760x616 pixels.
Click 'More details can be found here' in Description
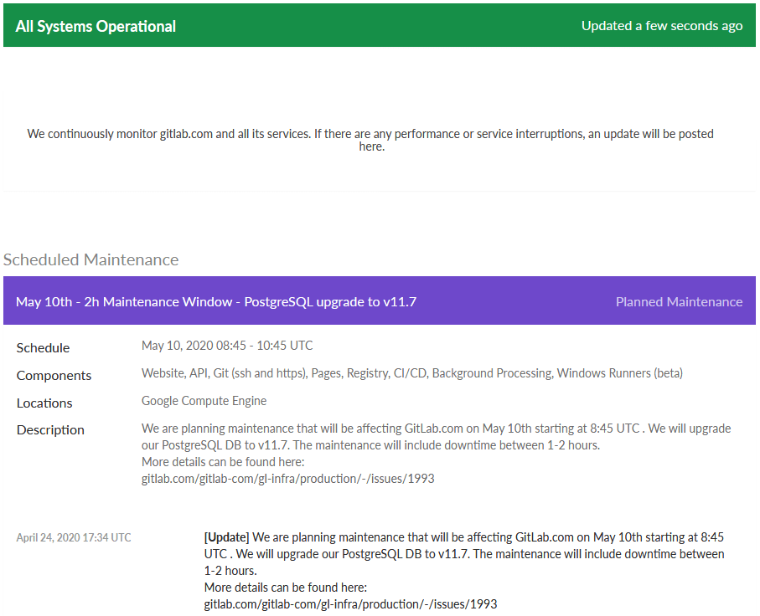coord(222,462)
